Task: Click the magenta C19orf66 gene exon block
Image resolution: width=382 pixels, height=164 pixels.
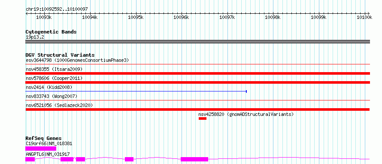Action: pos(41,149)
